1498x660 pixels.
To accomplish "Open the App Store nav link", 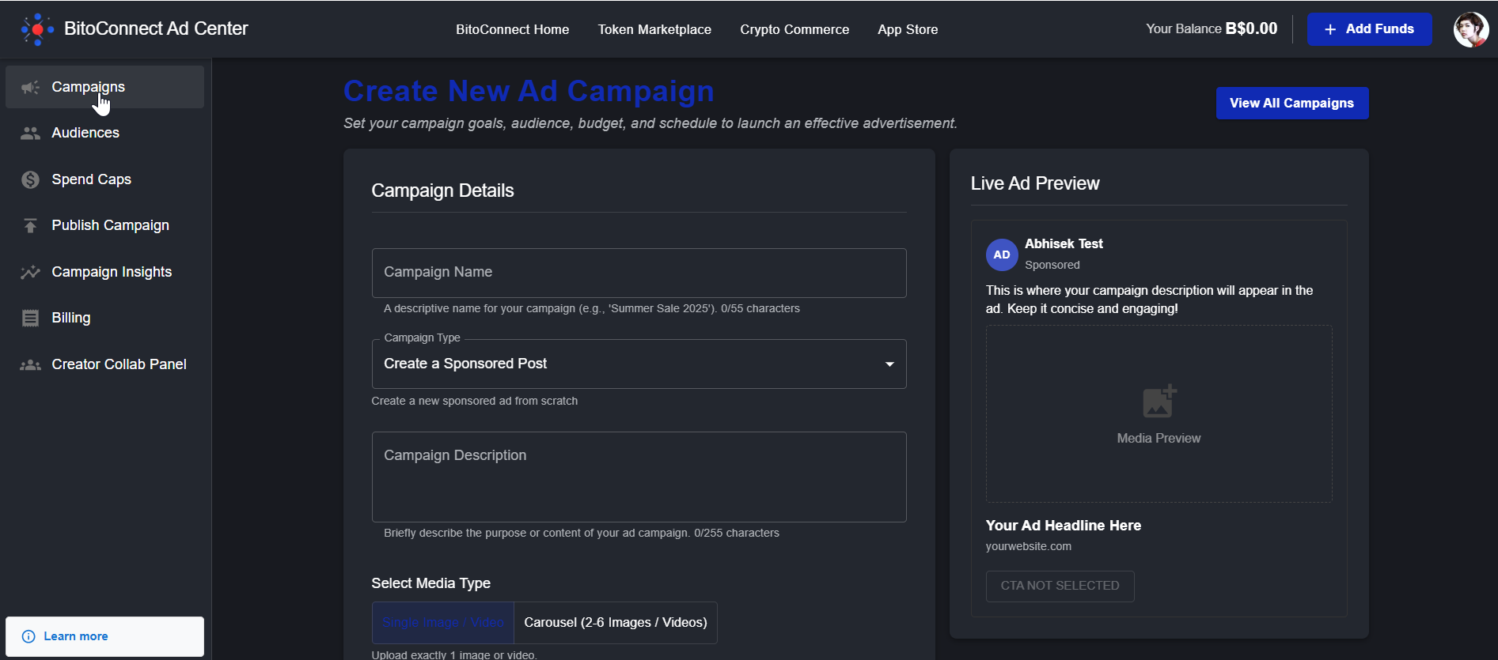I will (908, 29).
